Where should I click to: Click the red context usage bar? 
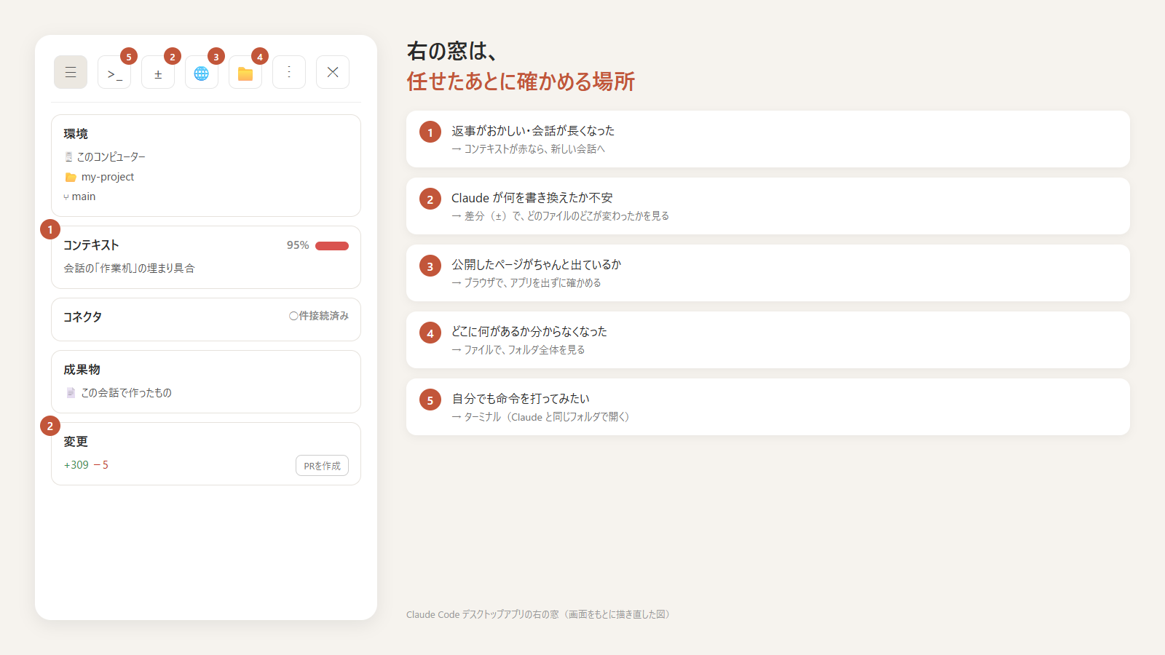pos(332,246)
